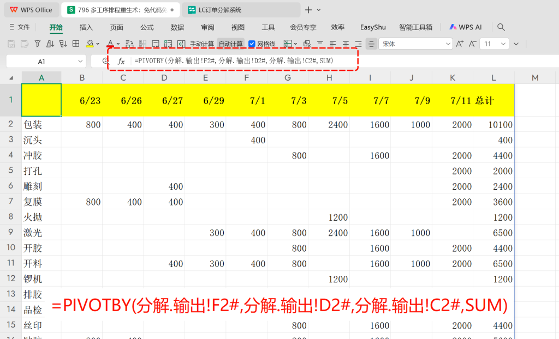Increase font size with A+ icon
Viewport: 559px width, 339px height.
(x=460, y=44)
